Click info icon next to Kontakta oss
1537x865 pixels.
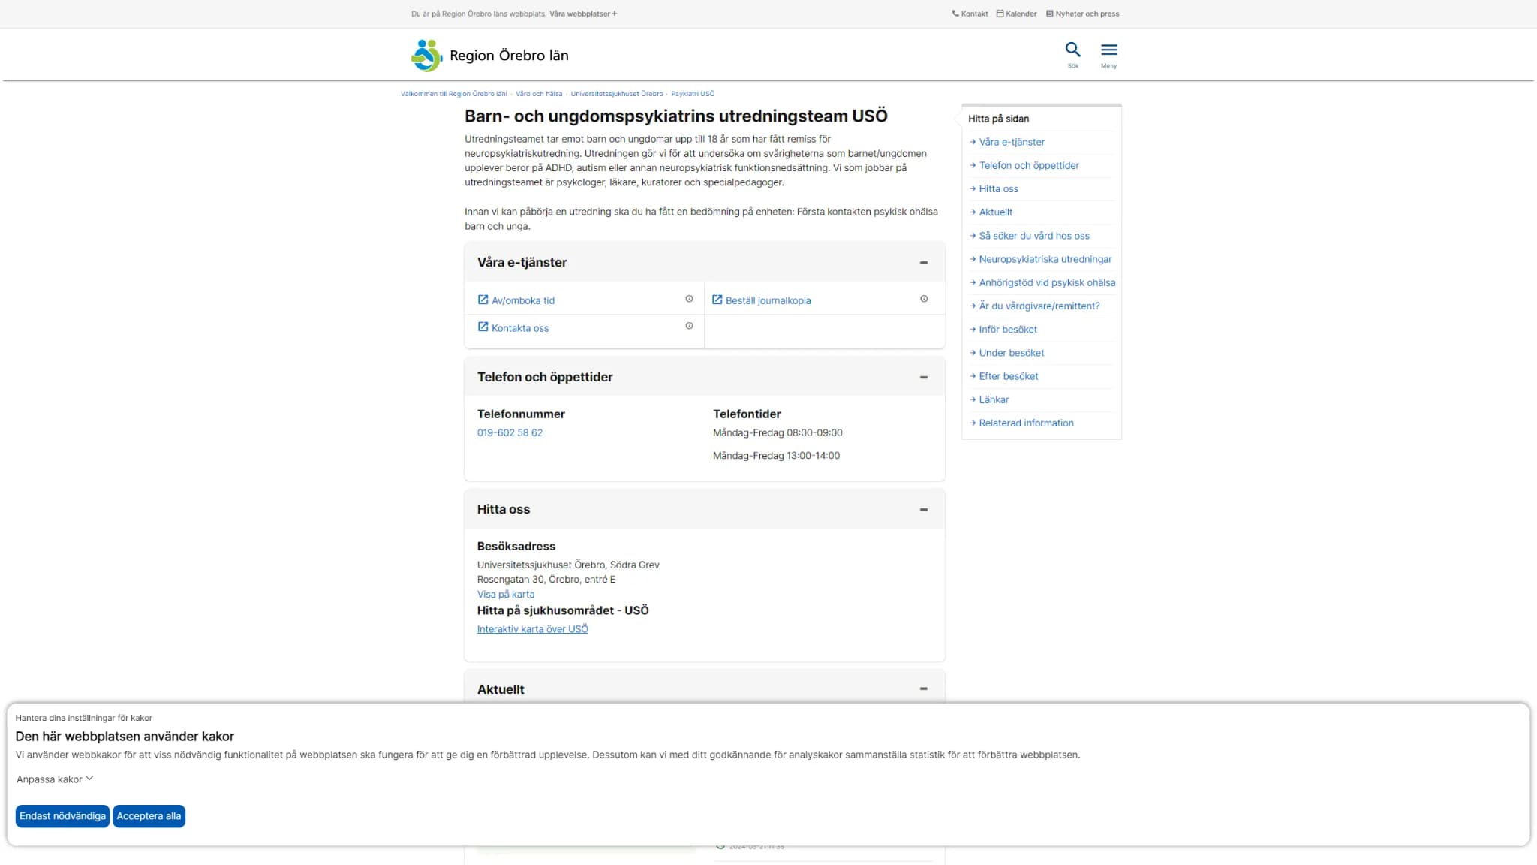point(689,326)
